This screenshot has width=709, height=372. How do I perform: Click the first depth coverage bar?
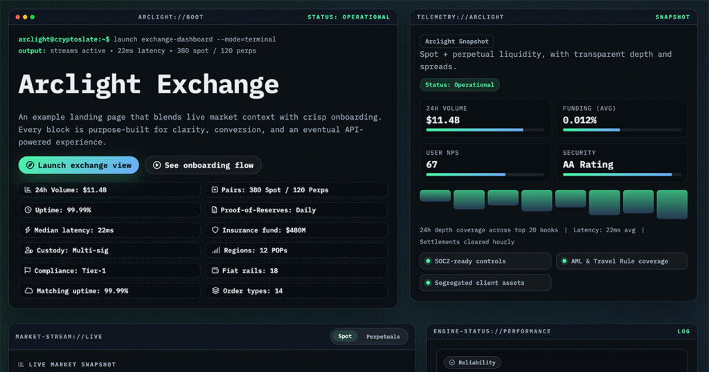[x=435, y=196]
